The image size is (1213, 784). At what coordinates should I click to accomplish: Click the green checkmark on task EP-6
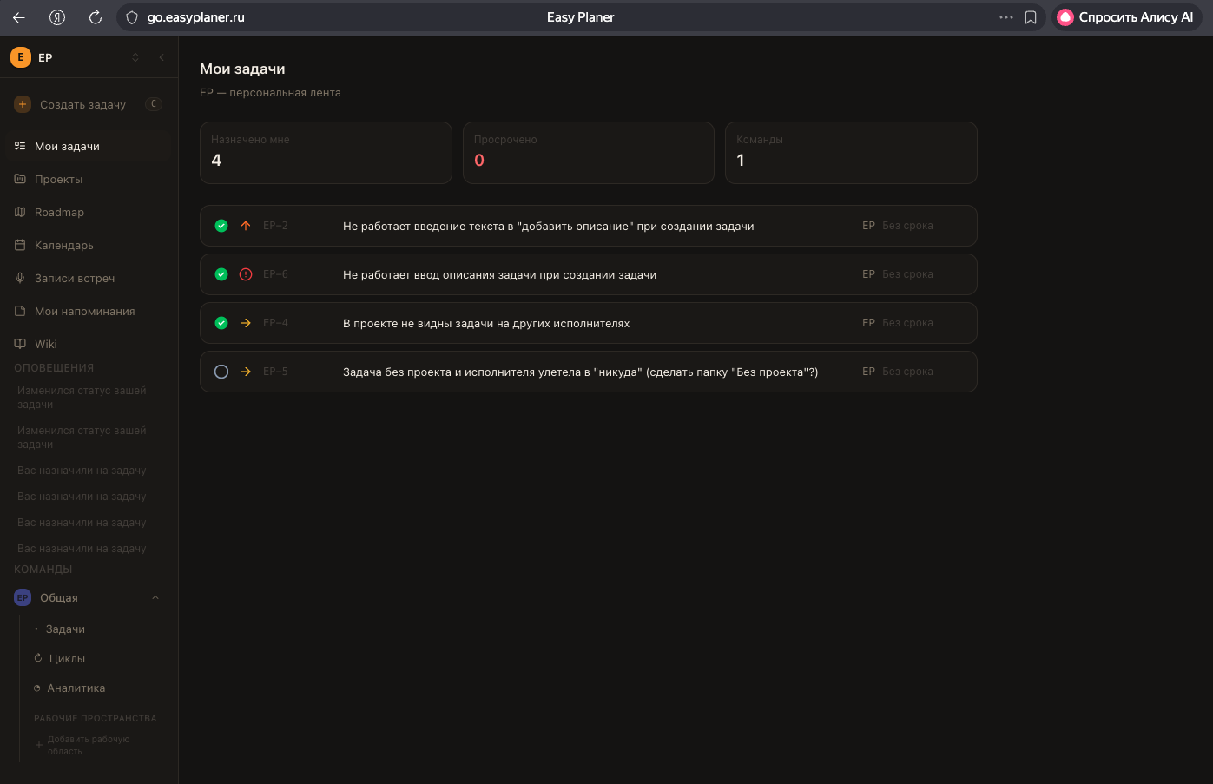coord(221,273)
